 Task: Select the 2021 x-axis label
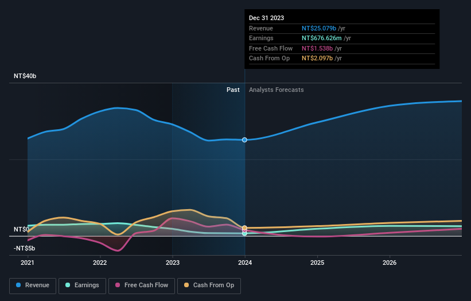[x=28, y=263]
